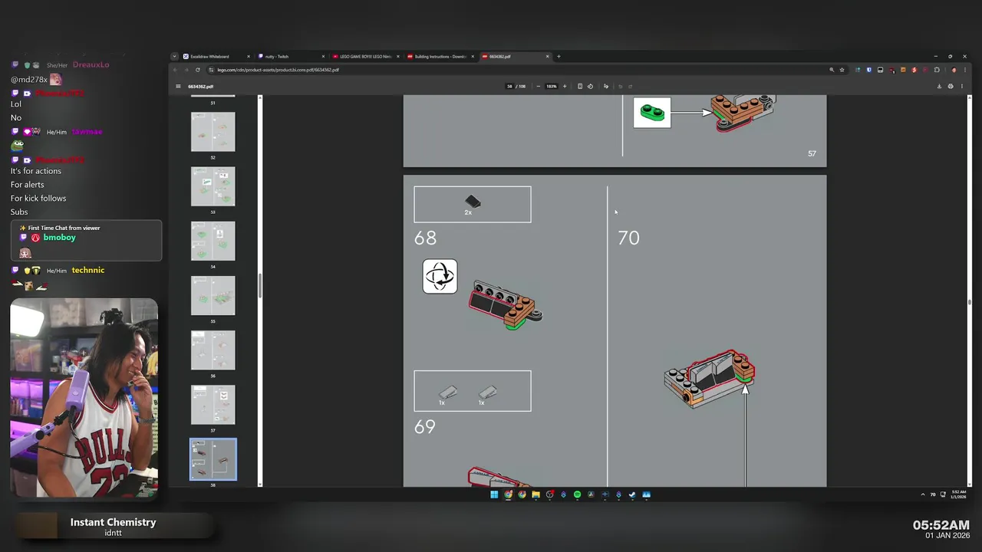Open File Explorer from taskbar
This screenshot has width=982, height=552.
point(535,495)
